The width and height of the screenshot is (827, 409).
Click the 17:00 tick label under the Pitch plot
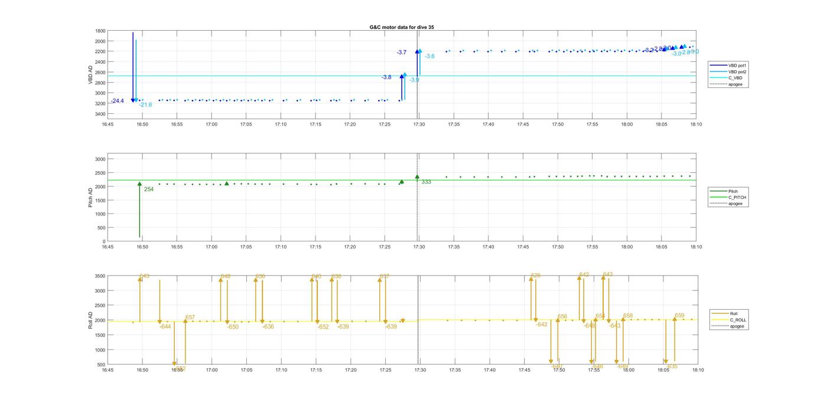coord(211,247)
